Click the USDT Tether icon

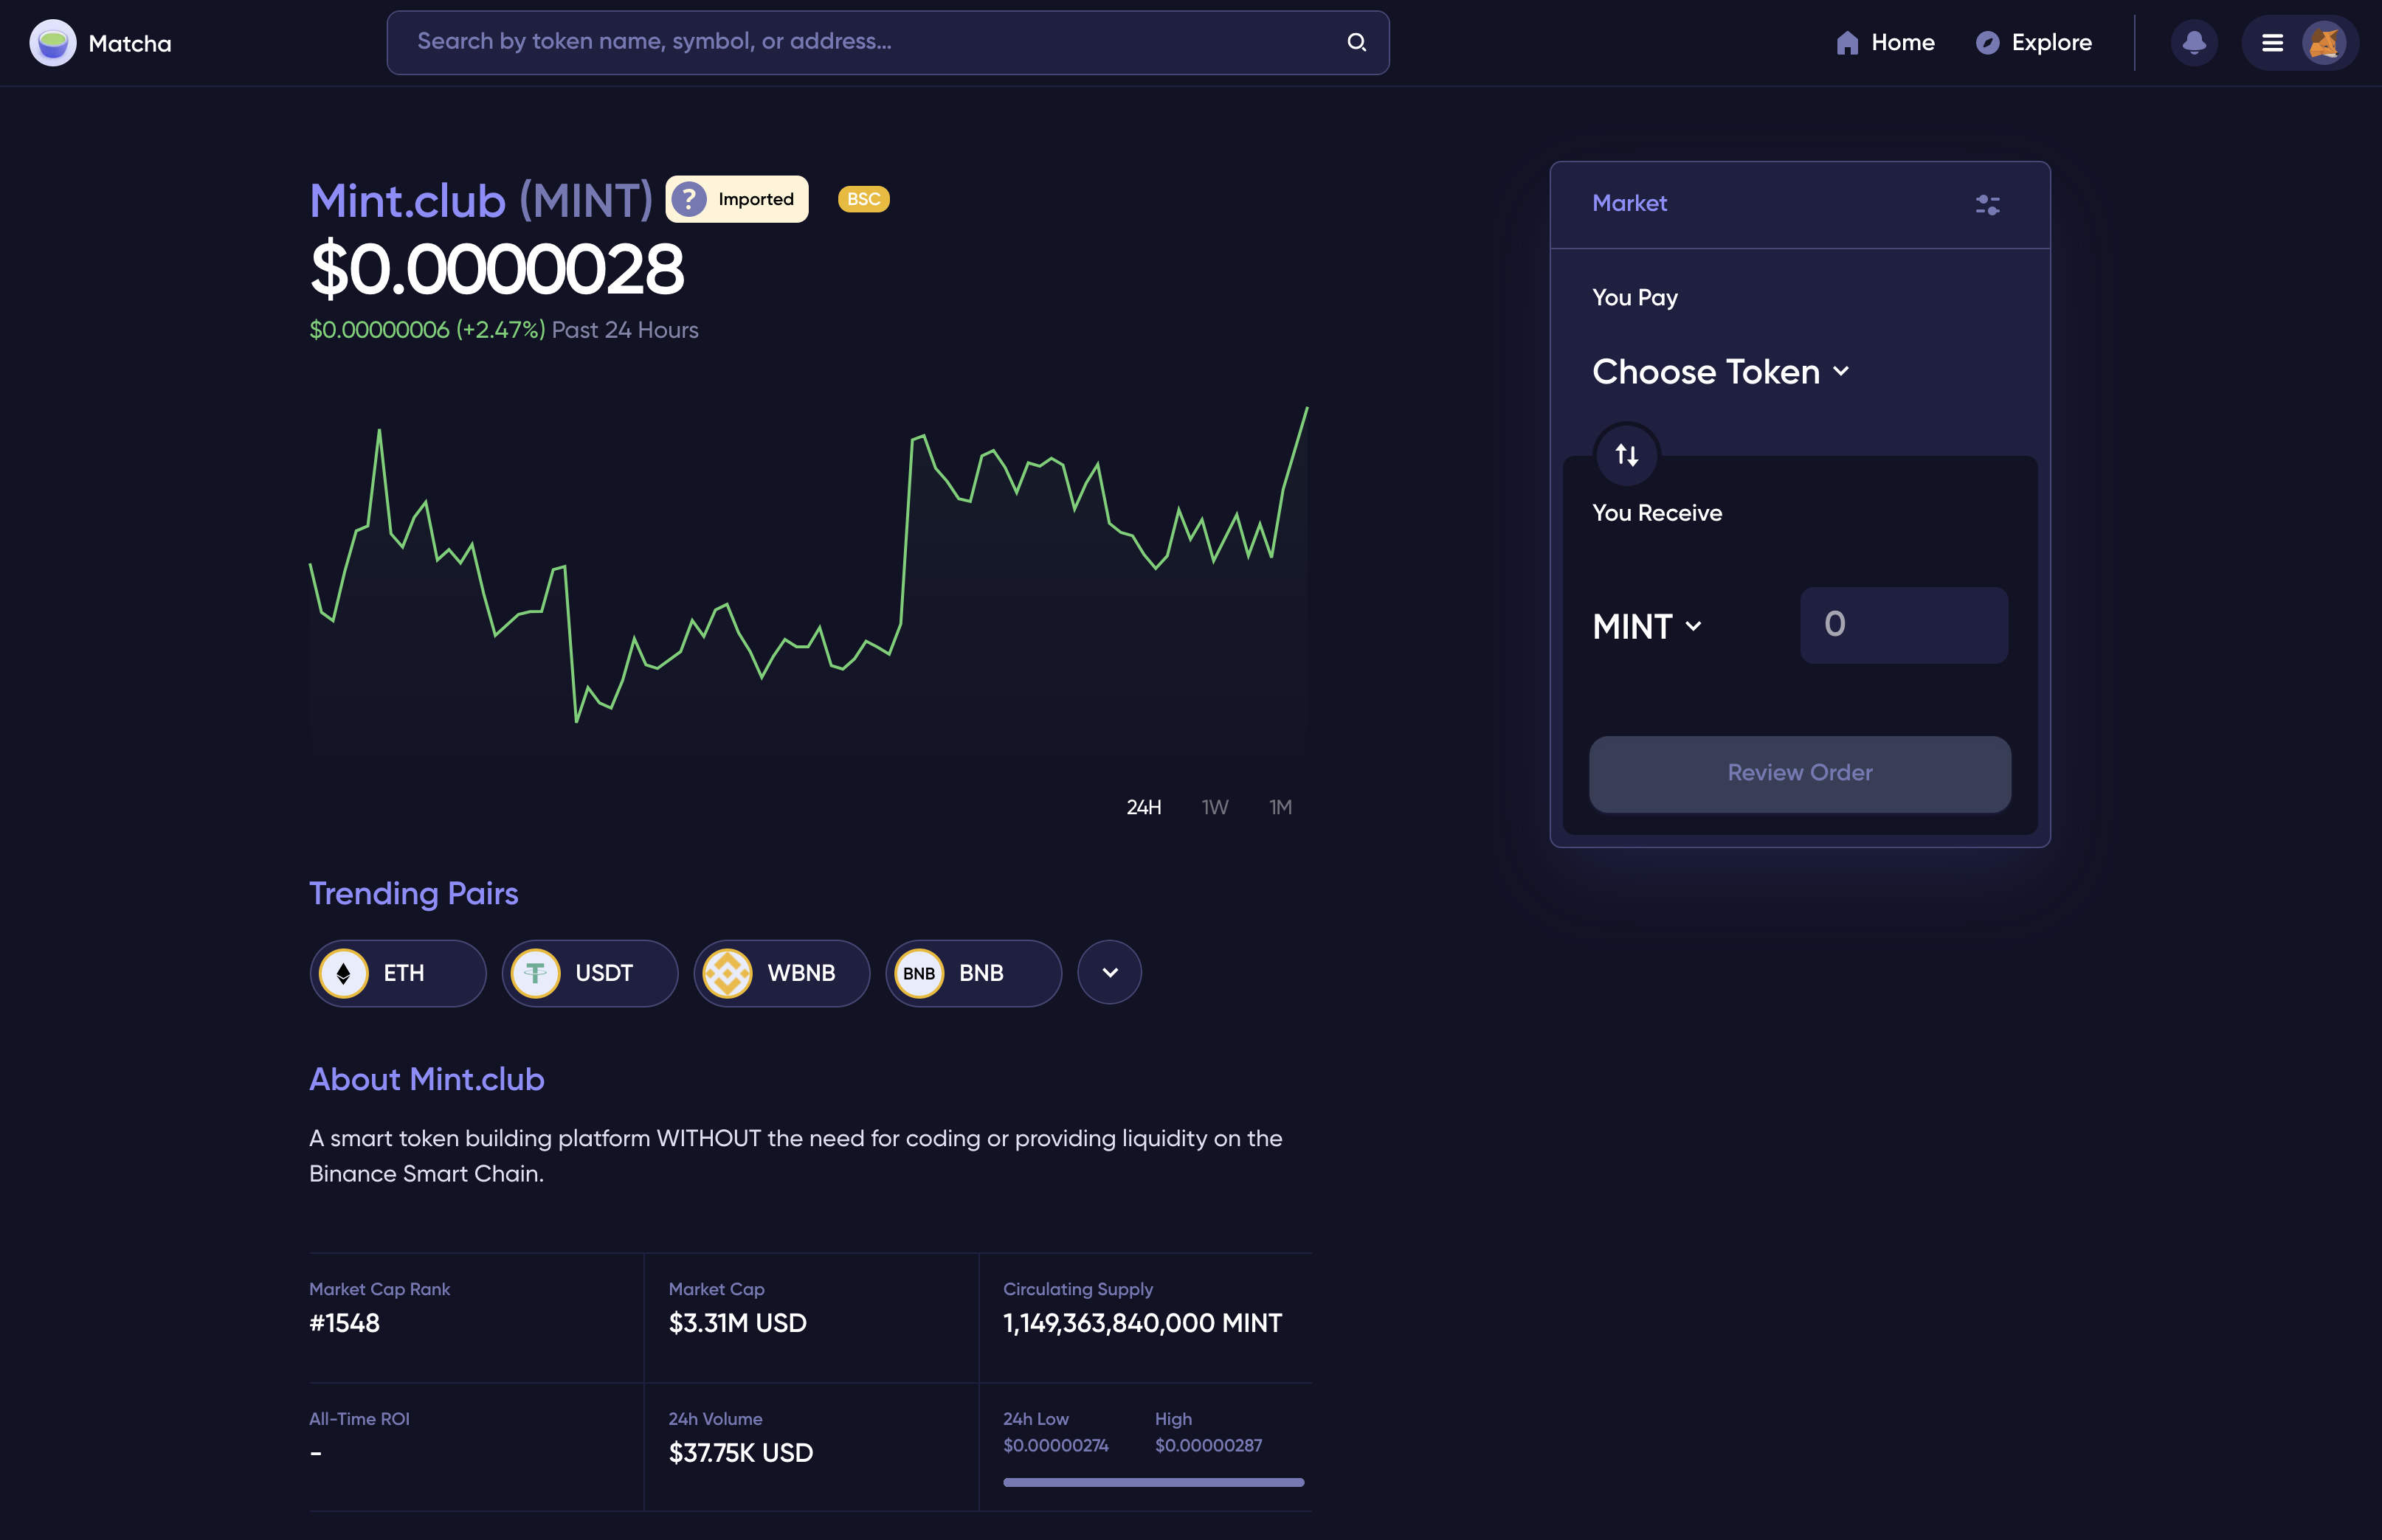535,973
